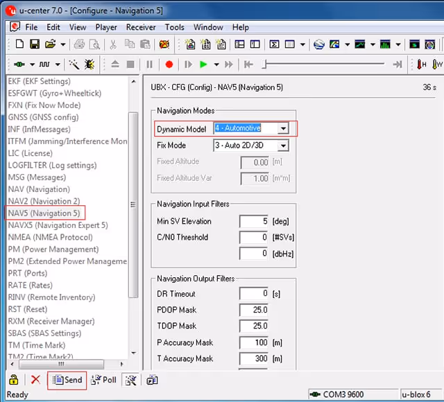Open the Sigma statistic view icon

click(x=274, y=44)
